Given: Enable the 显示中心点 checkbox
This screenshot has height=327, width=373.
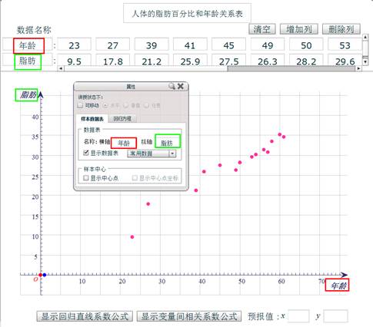Looking at the screenshot, I should click(86, 177).
